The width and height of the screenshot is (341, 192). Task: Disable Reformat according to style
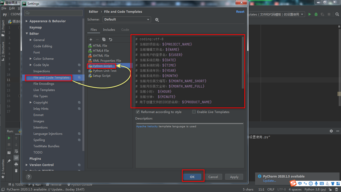click(138, 112)
